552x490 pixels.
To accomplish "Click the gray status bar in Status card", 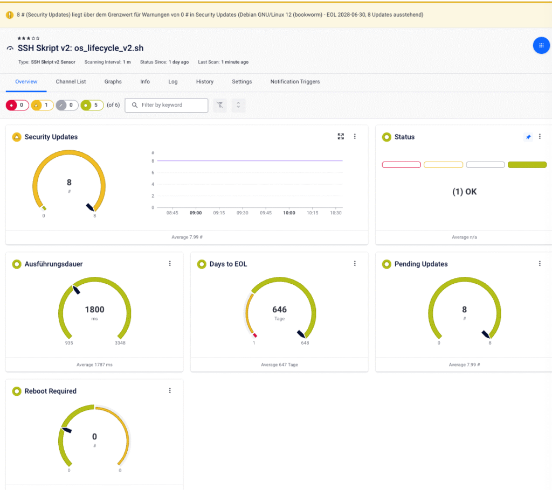I will (x=485, y=165).
